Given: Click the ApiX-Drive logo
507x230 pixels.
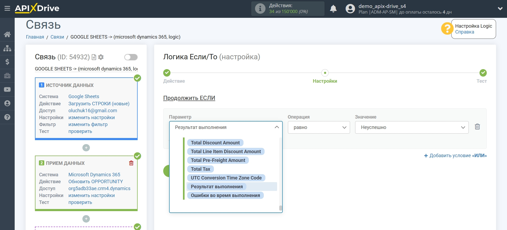Looking at the screenshot, I should [x=37, y=8].
